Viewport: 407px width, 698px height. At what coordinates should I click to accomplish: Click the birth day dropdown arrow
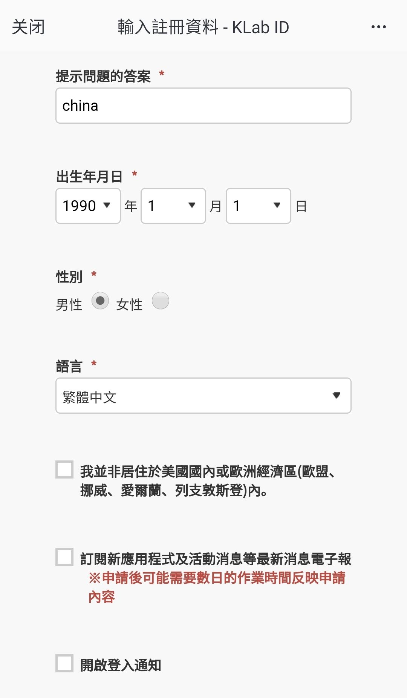click(x=277, y=205)
